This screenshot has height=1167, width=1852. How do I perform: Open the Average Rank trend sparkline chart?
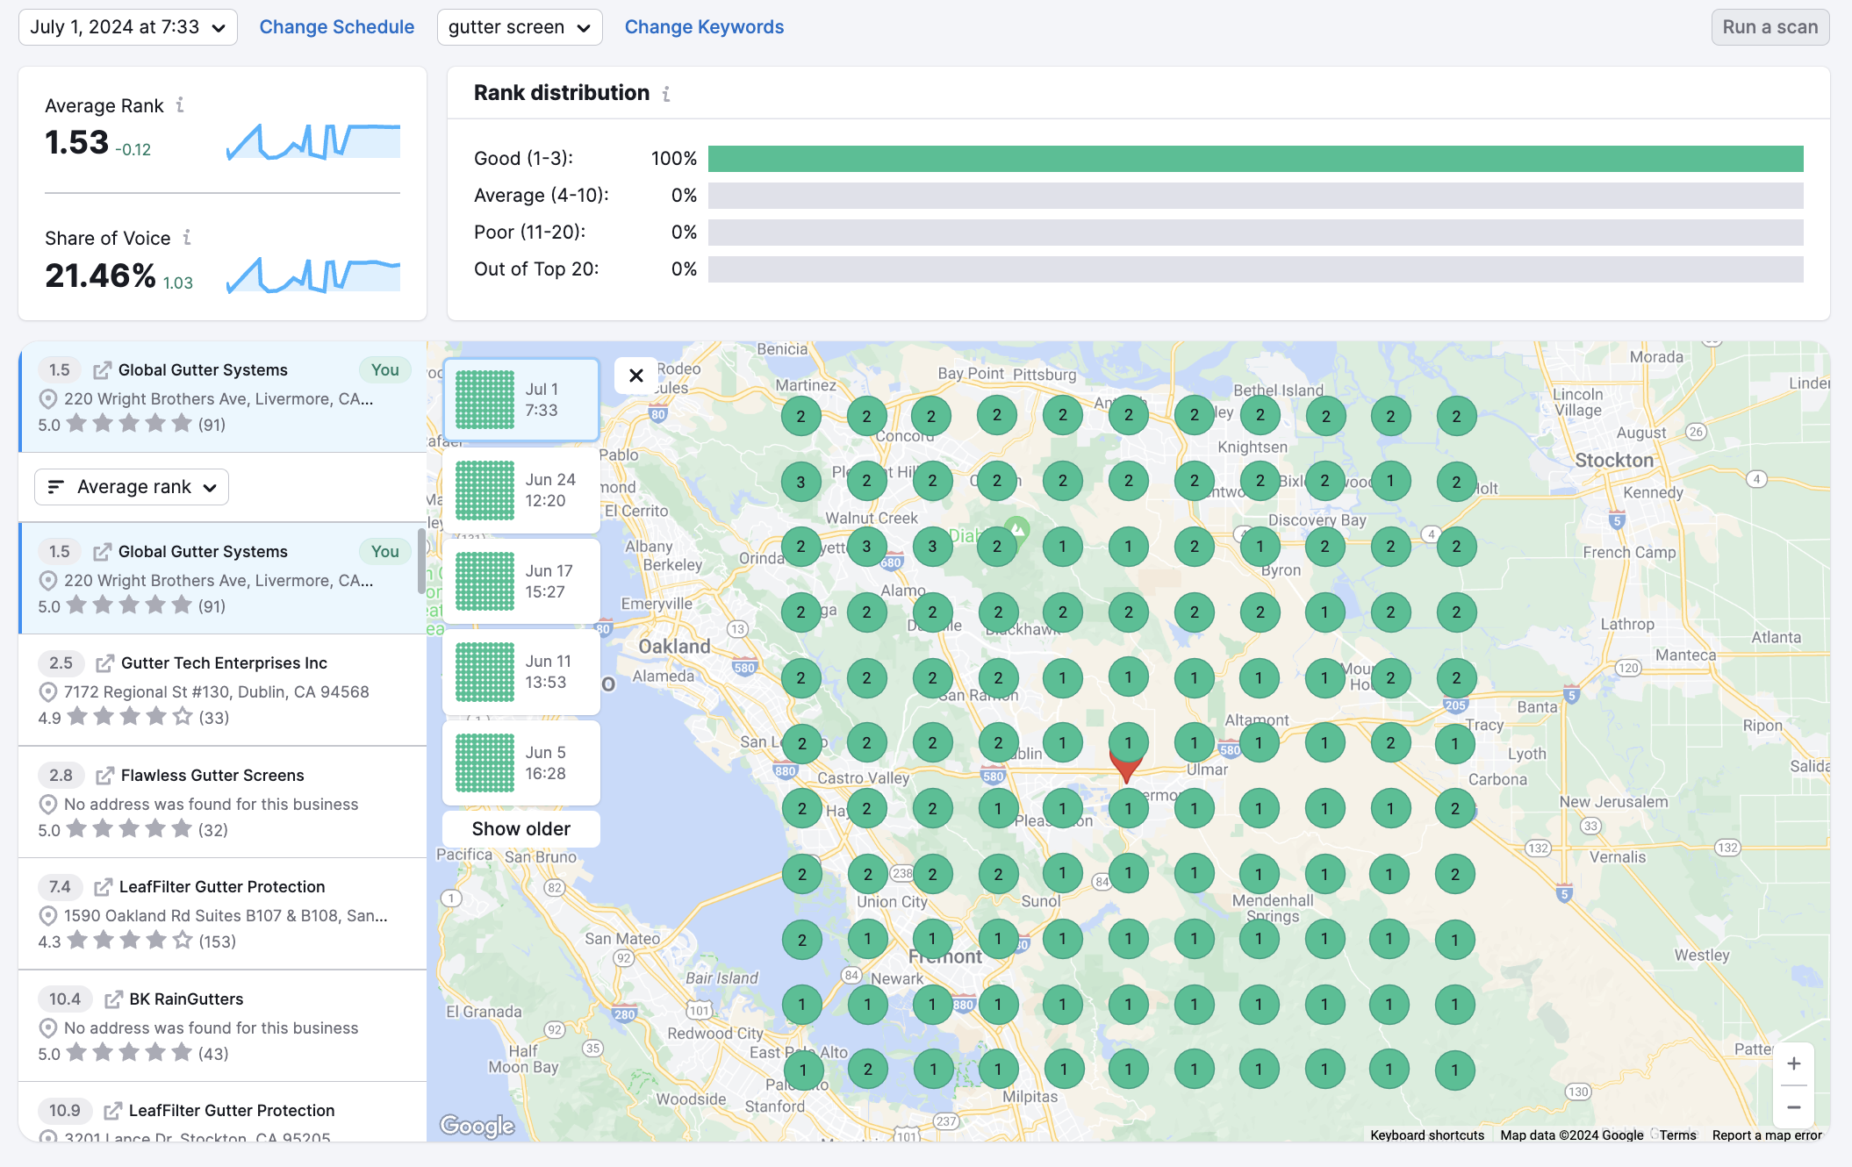point(313,142)
